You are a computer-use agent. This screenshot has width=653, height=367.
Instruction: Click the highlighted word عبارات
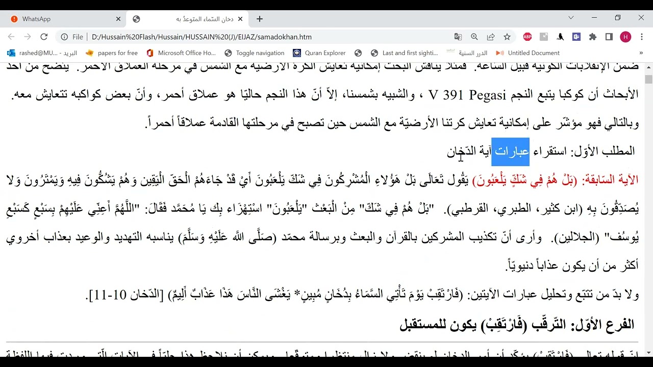(x=510, y=151)
